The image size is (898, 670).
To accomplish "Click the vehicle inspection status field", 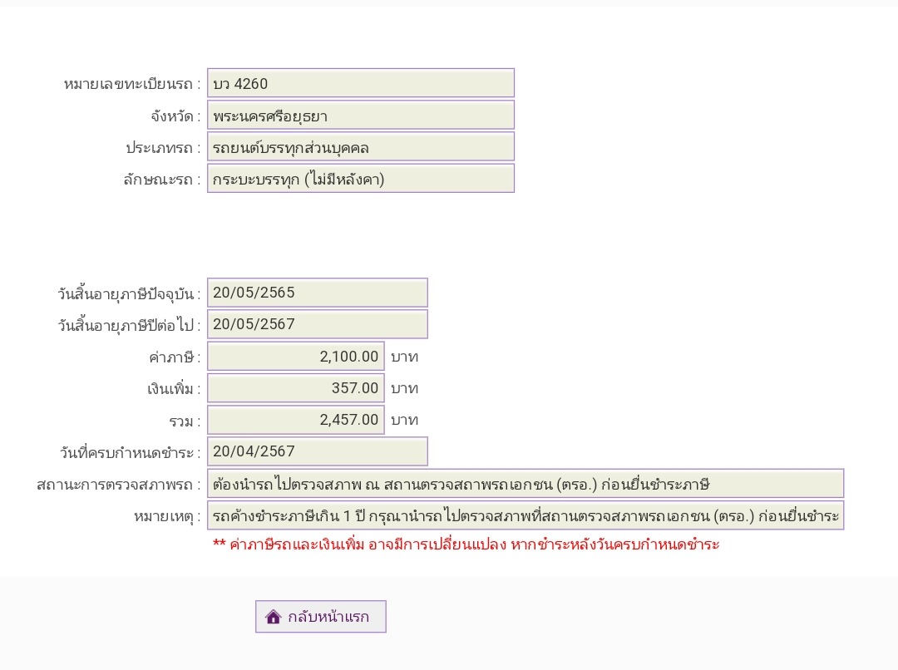I will 525,483.
